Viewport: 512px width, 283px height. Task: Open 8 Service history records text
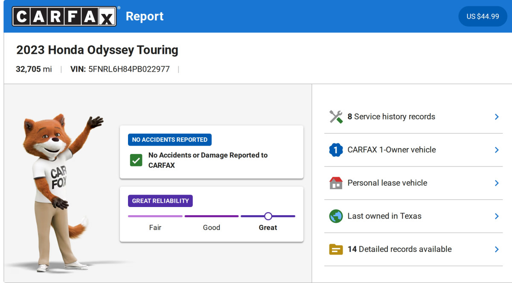point(391,117)
